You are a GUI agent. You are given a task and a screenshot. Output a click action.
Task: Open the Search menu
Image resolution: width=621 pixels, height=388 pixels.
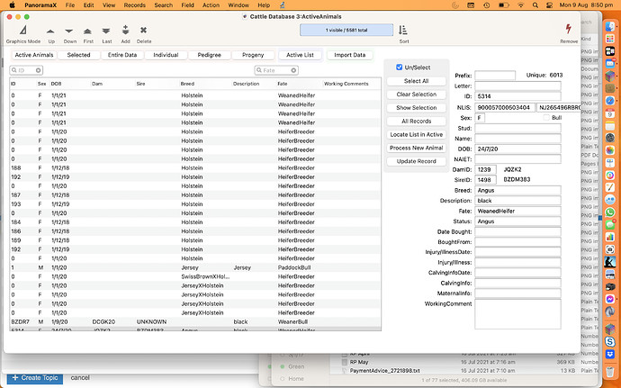coord(164,5)
